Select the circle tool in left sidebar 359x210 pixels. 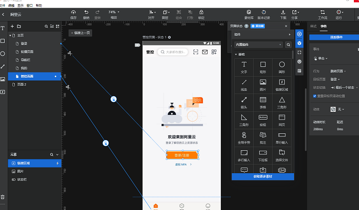point(3,54)
